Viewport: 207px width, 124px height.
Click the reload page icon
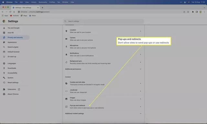click(x=10, y=12)
